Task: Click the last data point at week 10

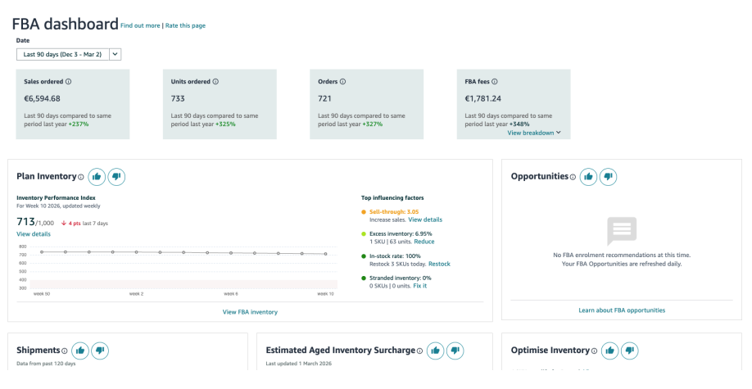Action: [326, 254]
